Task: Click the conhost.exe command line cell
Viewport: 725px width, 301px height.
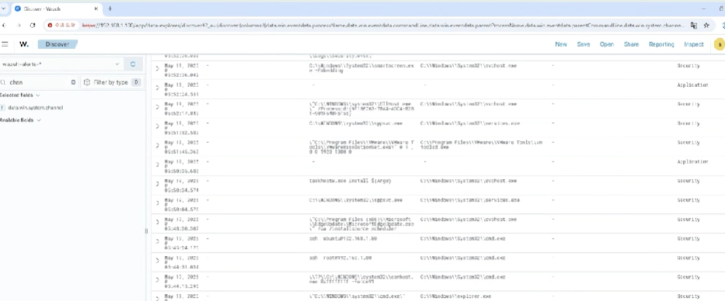Action: click(x=361, y=279)
